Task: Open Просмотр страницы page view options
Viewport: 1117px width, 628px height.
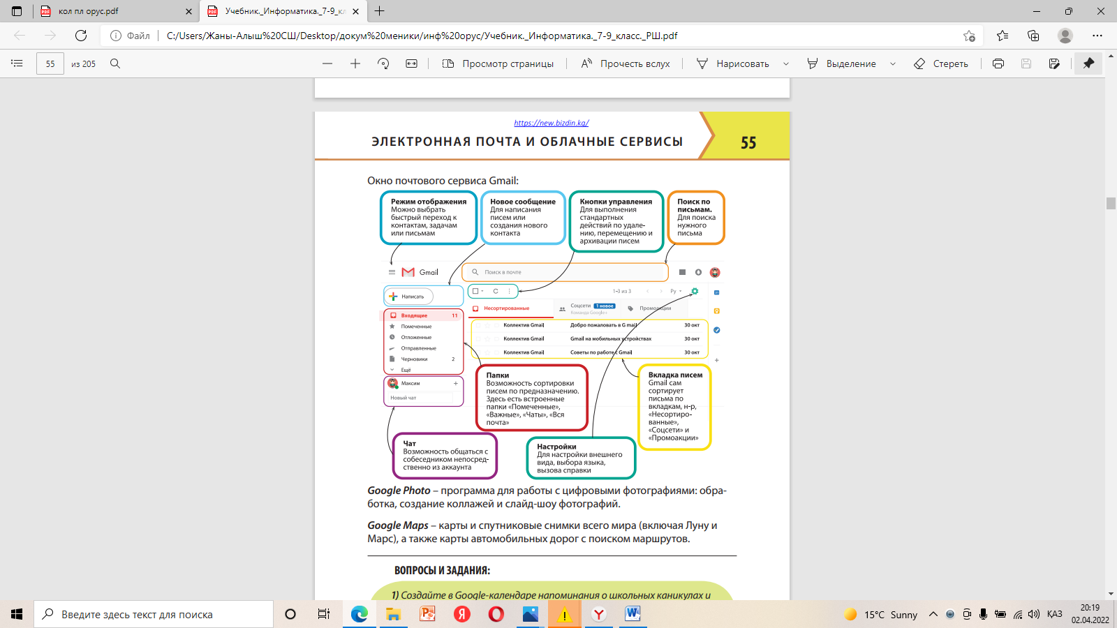Action: (x=498, y=63)
